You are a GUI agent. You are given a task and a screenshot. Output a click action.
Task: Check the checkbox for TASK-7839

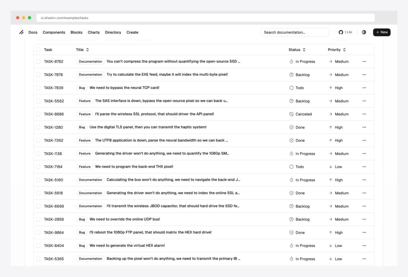[38, 88]
